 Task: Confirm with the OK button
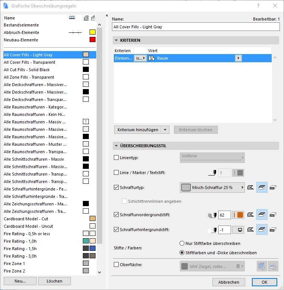tap(264, 282)
